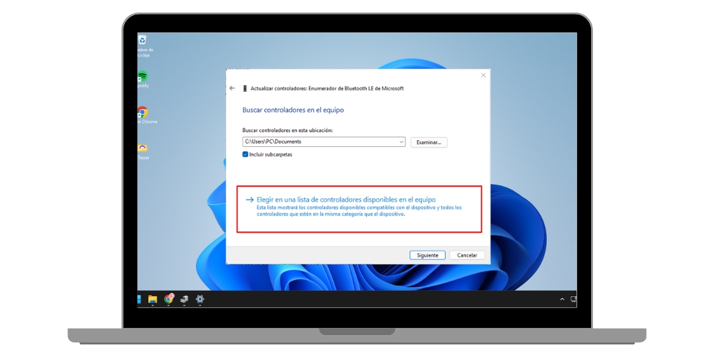Click the back arrow in the driver wizard
Screen dimensions: 714x357
point(232,88)
